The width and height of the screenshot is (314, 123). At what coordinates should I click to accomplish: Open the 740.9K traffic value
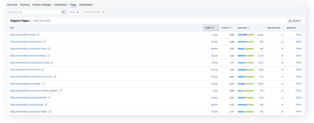[214, 42]
